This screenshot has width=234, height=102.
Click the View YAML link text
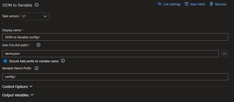click(198, 4)
